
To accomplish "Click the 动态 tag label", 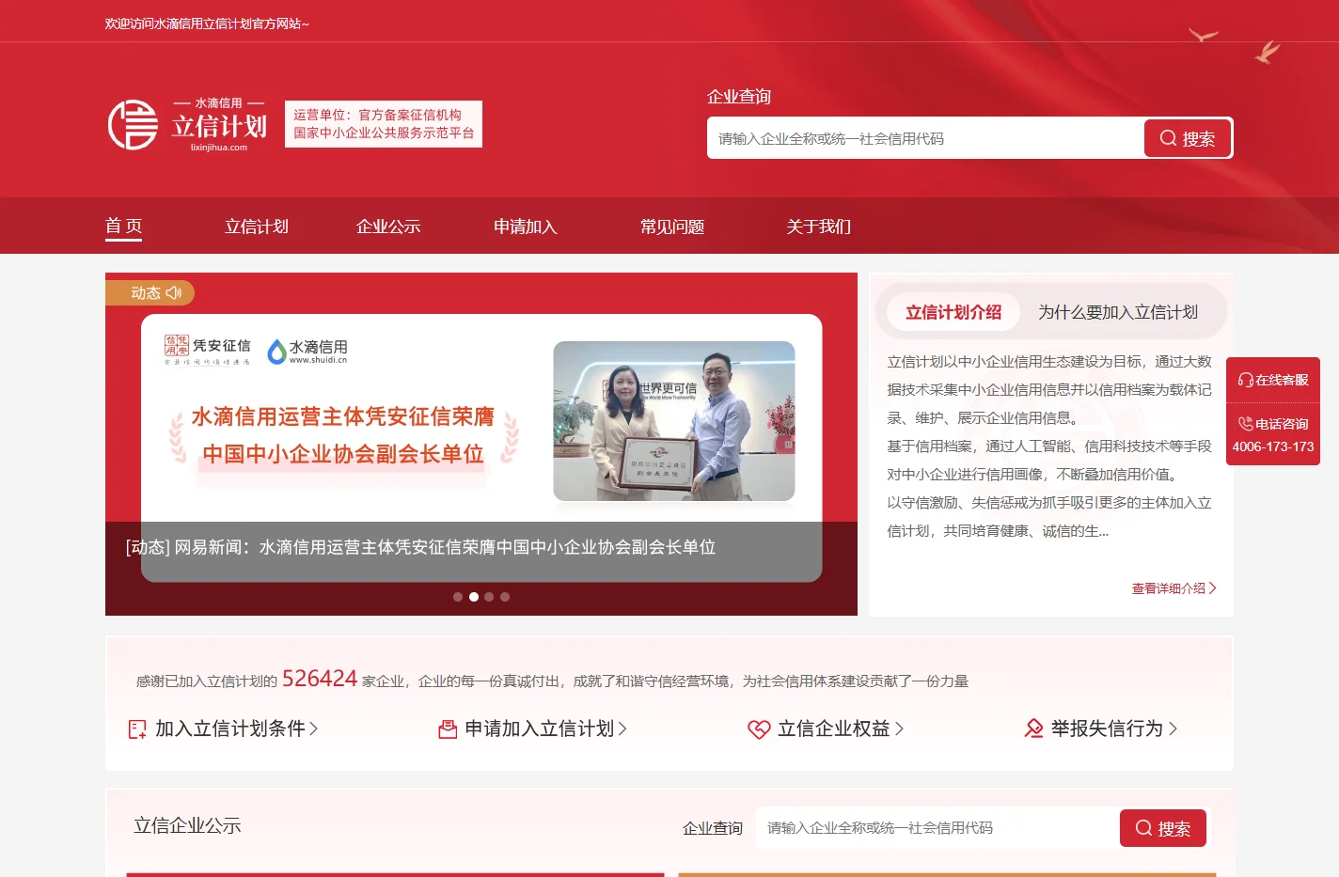I will click(146, 293).
